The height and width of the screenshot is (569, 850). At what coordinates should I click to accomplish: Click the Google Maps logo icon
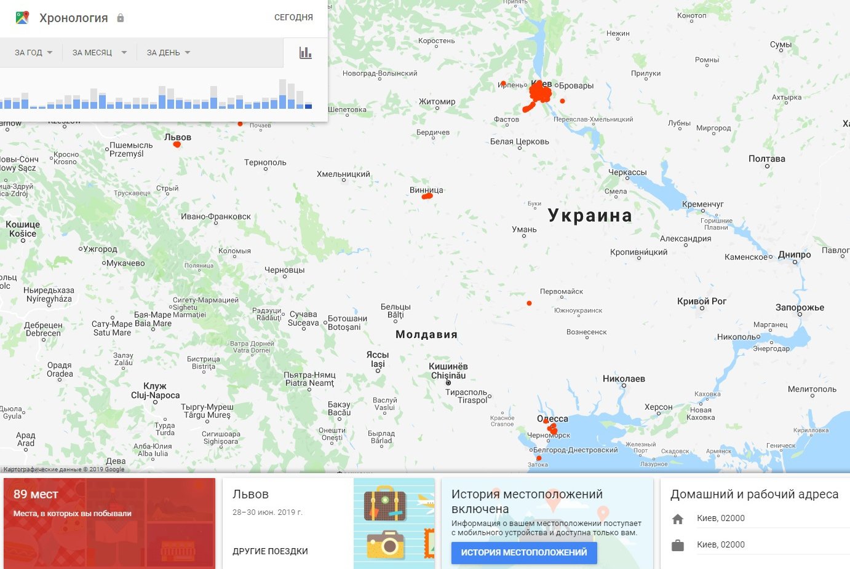pos(23,18)
